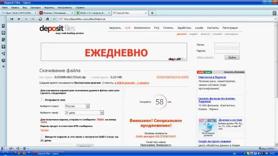Open the tariff dropdown showing 21 день

[84, 113]
